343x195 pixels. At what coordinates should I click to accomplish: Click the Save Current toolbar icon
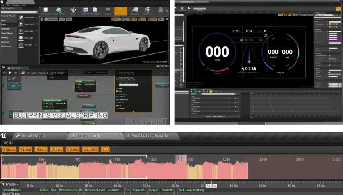(x=45, y=11)
